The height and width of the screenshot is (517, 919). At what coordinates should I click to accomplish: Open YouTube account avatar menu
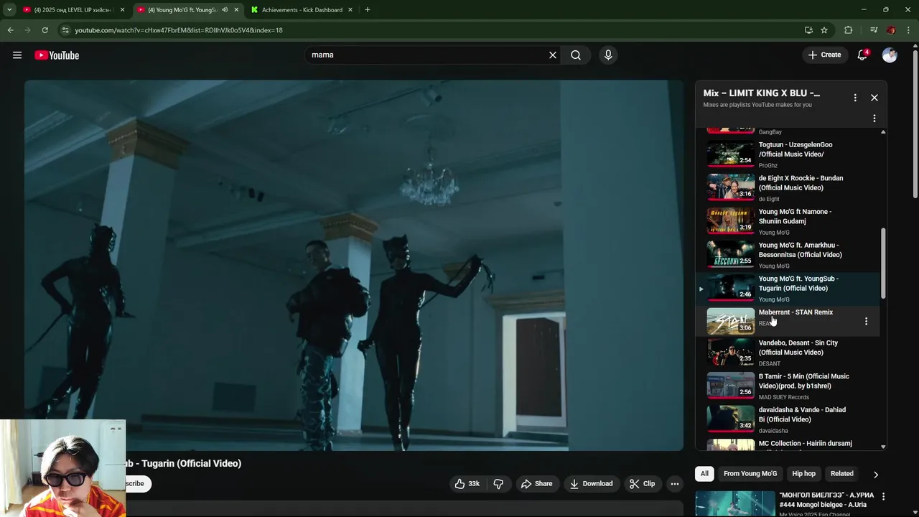pos(890,55)
